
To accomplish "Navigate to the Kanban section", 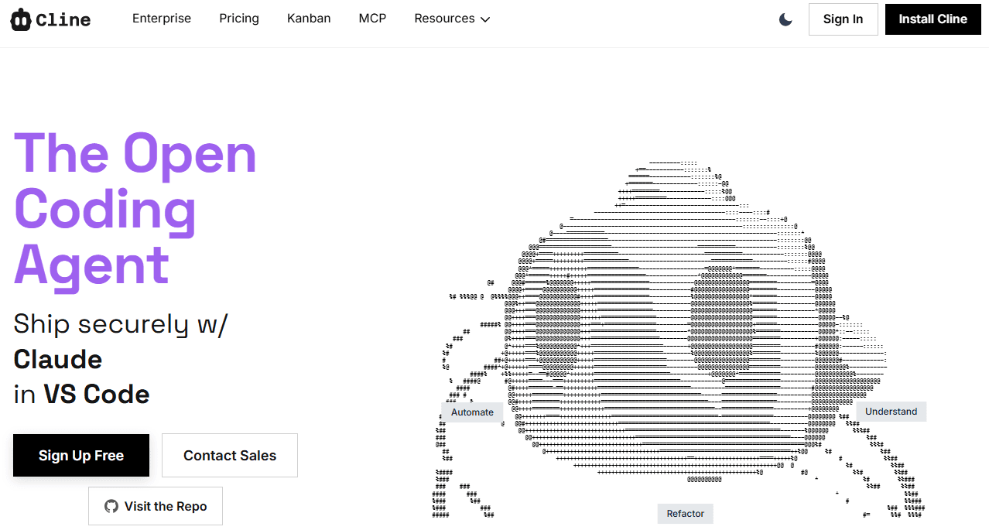I will [x=308, y=19].
